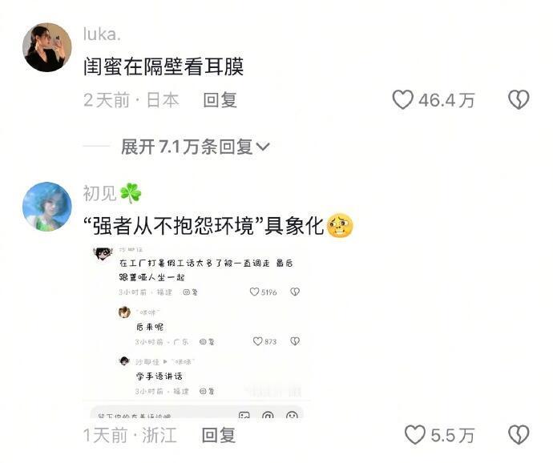Reply to 初见's comment via 回复
Viewport: 553px width, 463px height.
pos(218,435)
